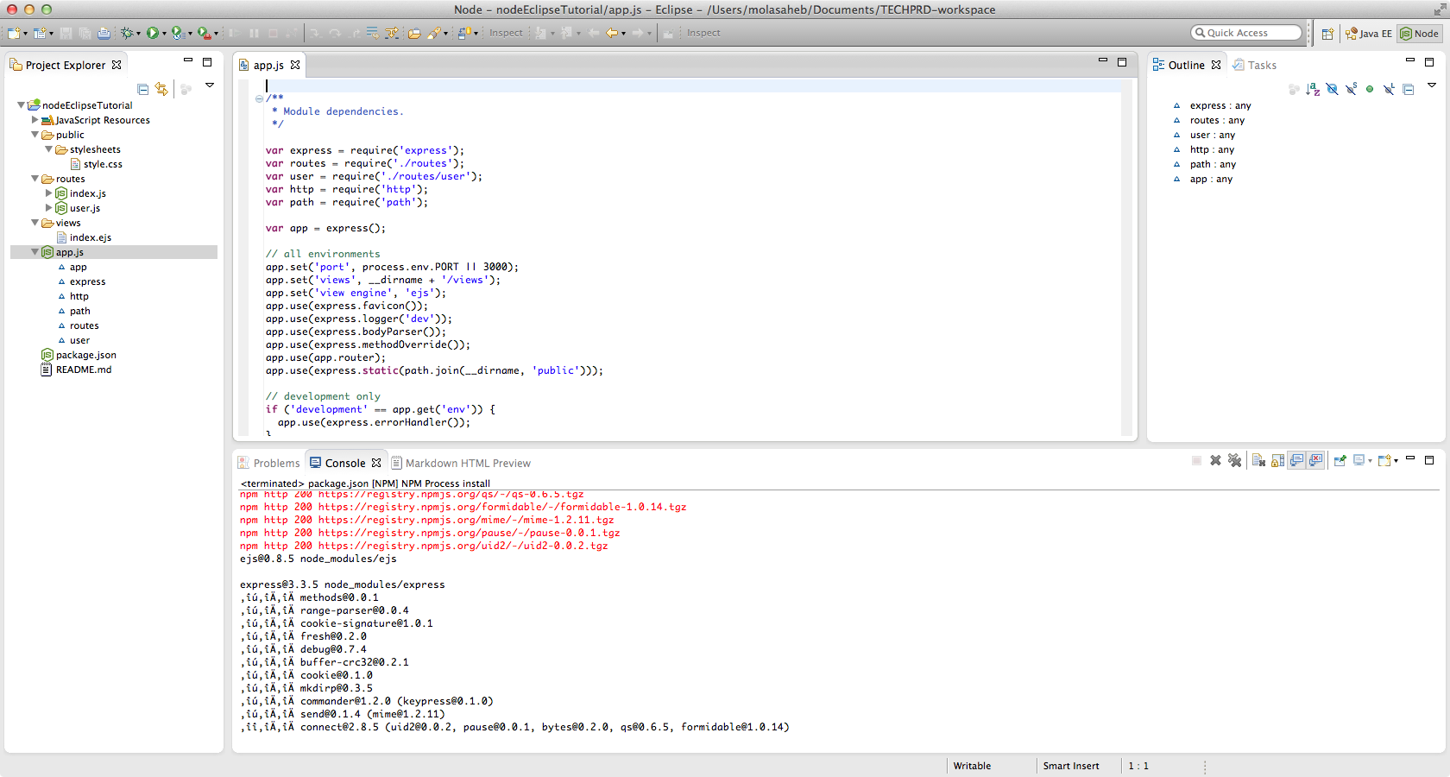Remove all terminated launches in Console
This screenshot has height=777, width=1450.
(1234, 460)
